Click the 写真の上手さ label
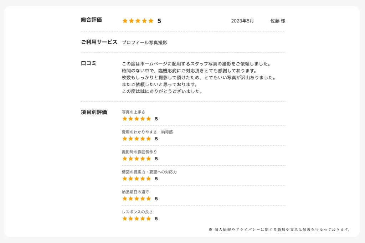This screenshot has width=365, height=243. pyautogui.click(x=134, y=112)
